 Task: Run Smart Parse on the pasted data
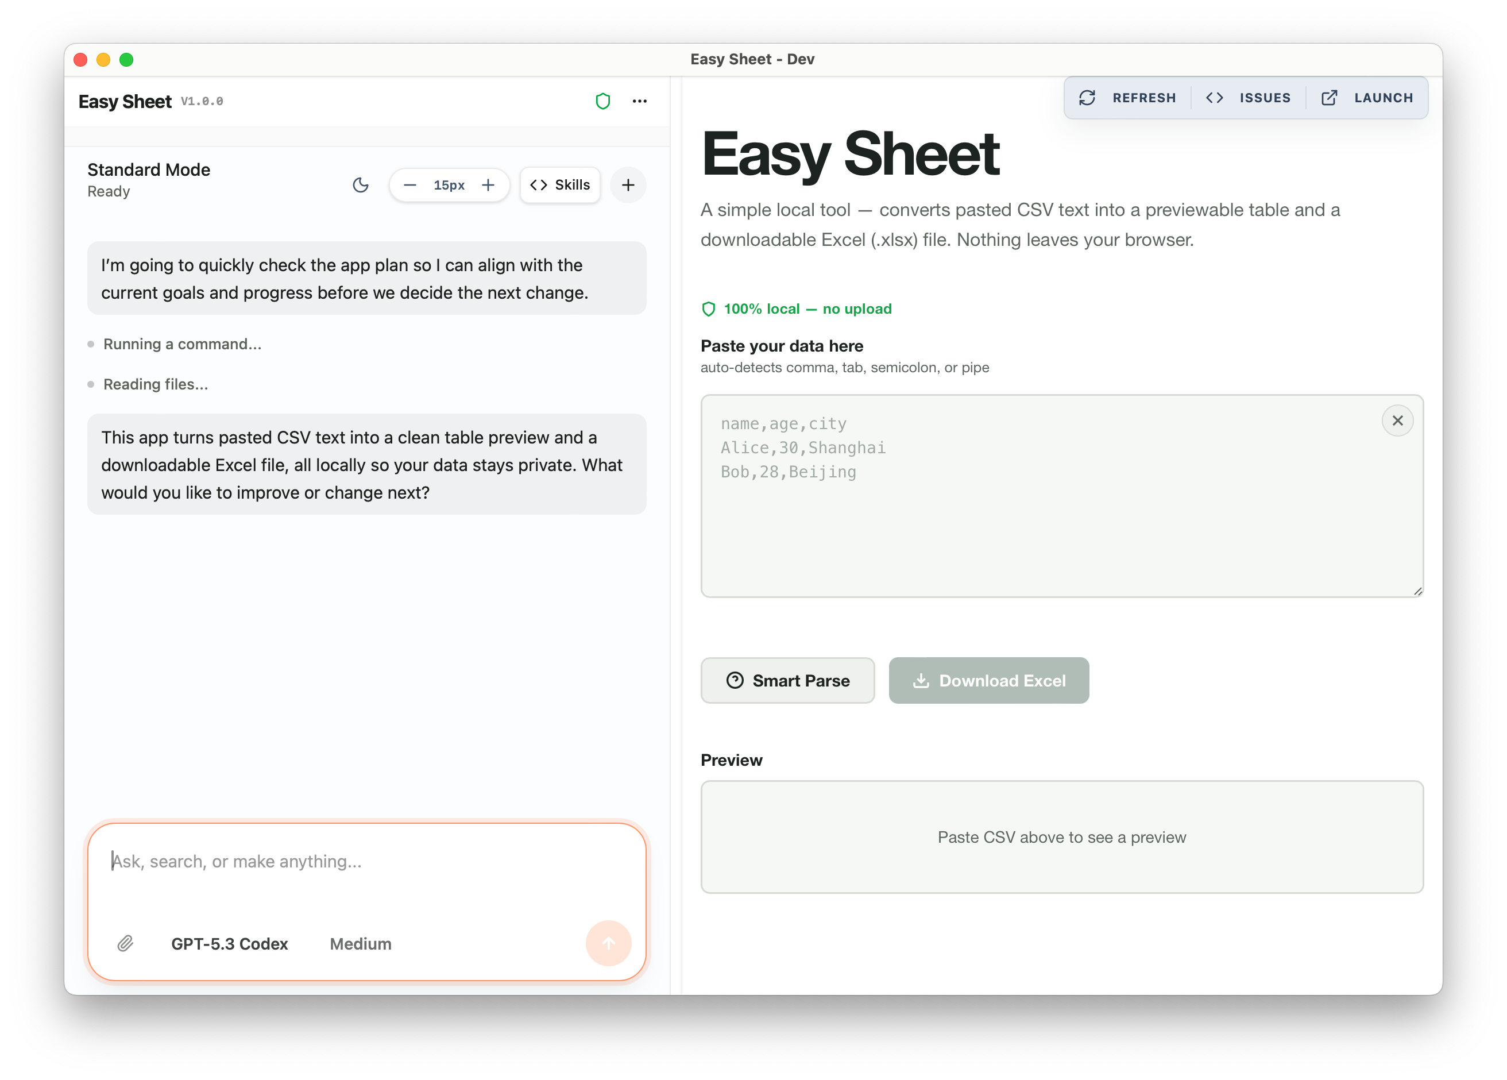pyautogui.click(x=787, y=681)
